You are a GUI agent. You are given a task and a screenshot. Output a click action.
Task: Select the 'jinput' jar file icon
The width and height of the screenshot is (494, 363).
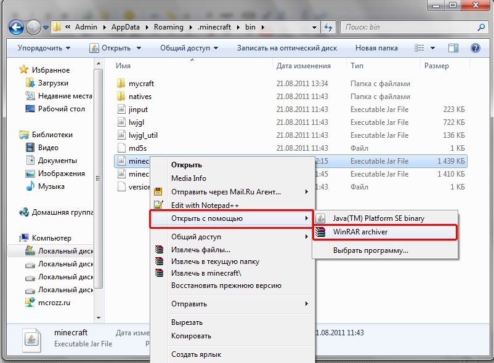click(121, 109)
